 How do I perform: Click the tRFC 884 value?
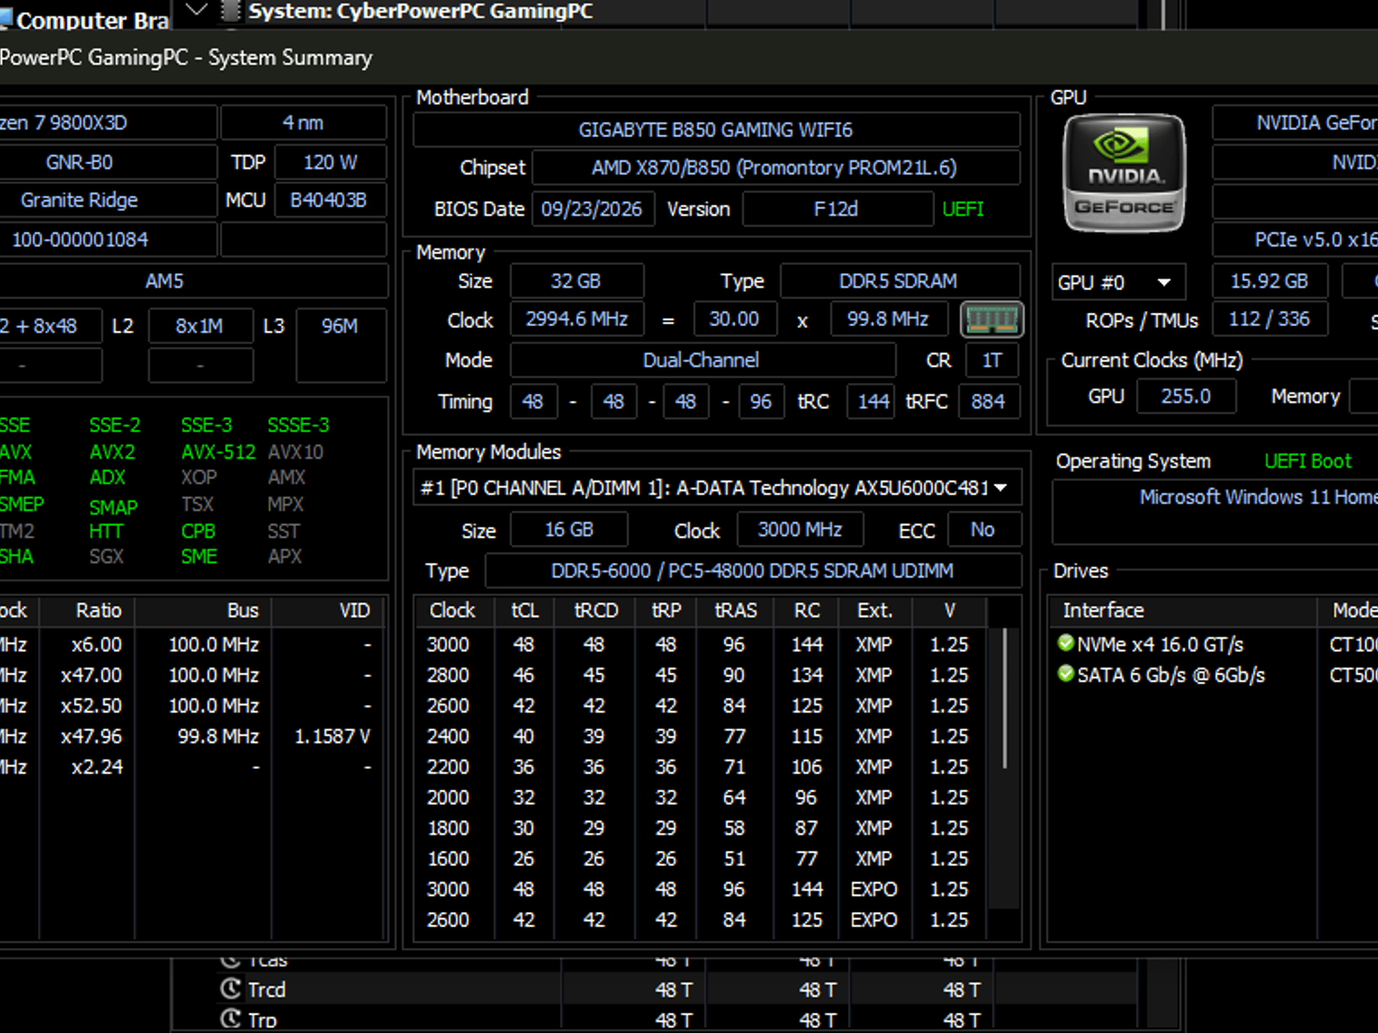click(x=988, y=401)
